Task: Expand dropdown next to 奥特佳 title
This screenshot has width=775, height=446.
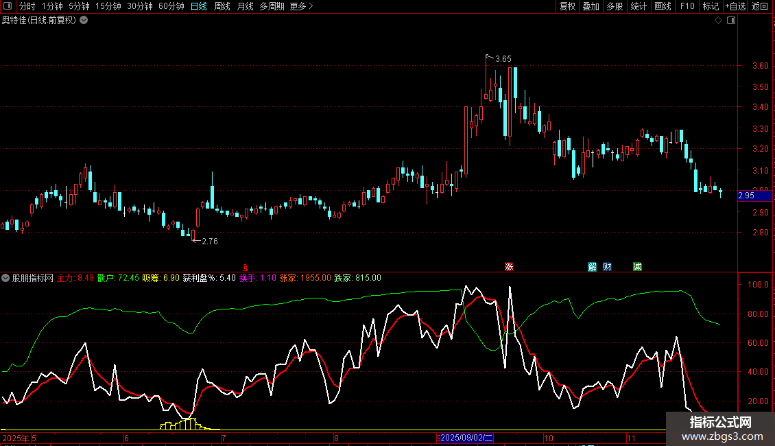Action: [84, 21]
